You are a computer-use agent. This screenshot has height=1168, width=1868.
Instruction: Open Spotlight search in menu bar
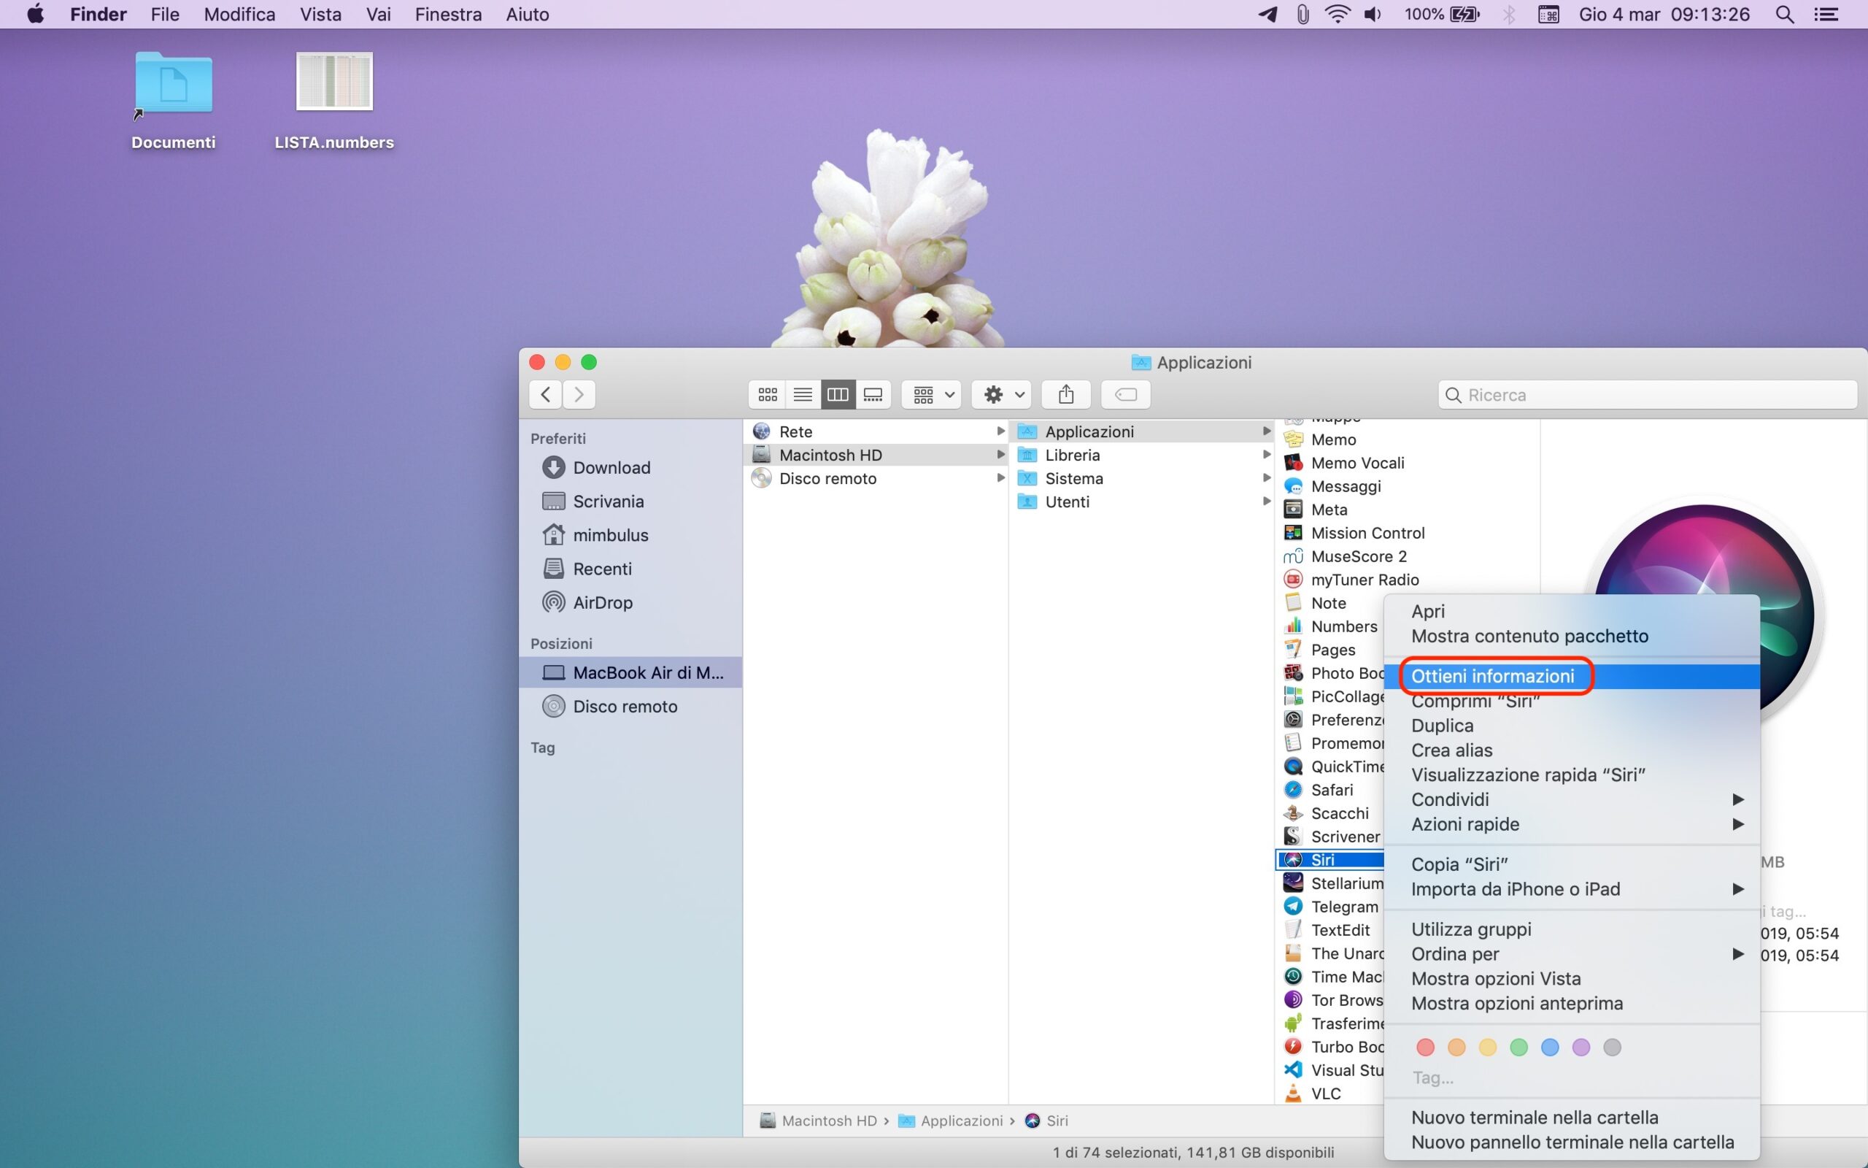(x=1784, y=15)
